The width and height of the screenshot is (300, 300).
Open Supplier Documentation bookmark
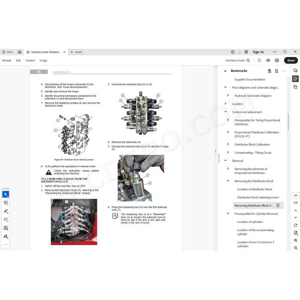(250, 79)
